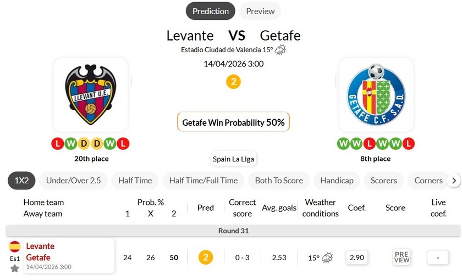Click the live coefficient dash box
The width and height of the screenshot is (462, 280).
click(x=438, y=257)
